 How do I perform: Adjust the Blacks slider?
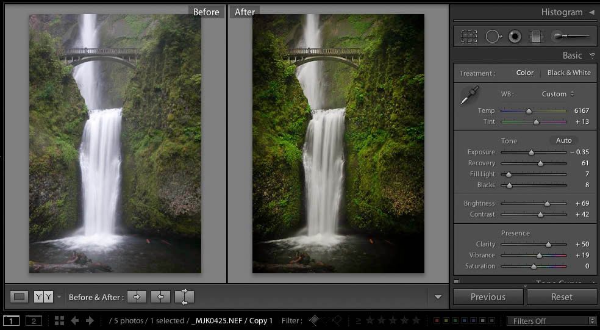point(509,185)
